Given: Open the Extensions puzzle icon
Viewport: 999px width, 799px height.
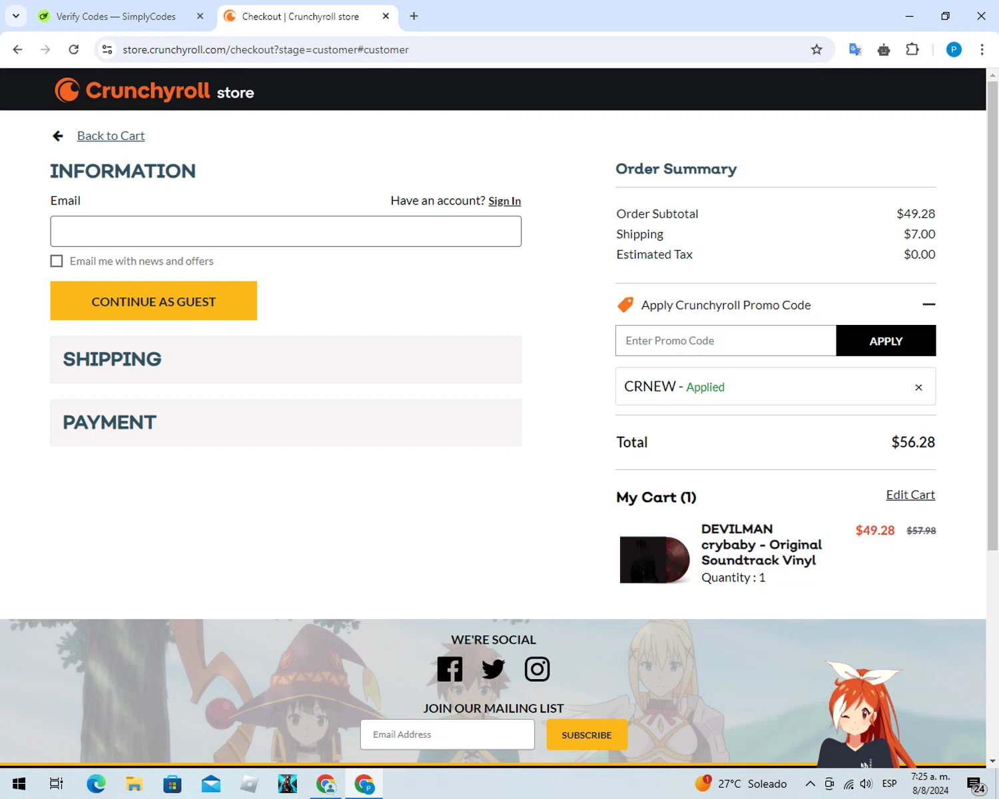Looking at the screenshot, I should (912, 49).
